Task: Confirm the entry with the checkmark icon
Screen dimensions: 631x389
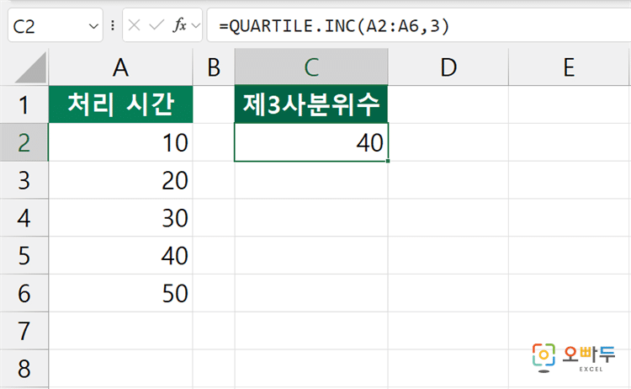Action: (156, 26)
